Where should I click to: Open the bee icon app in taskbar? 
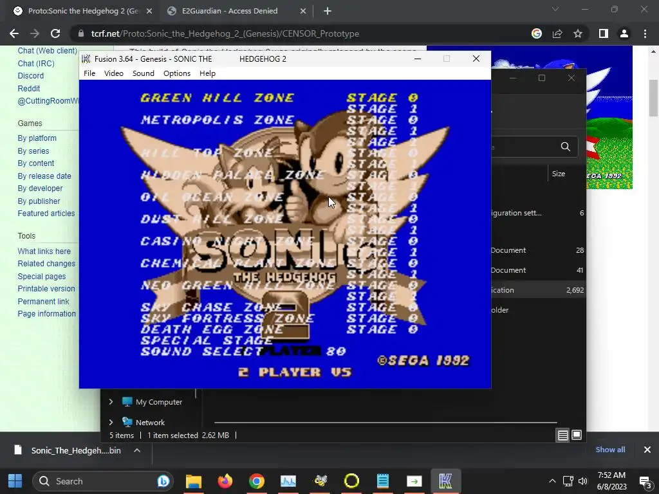click(320, 481)
